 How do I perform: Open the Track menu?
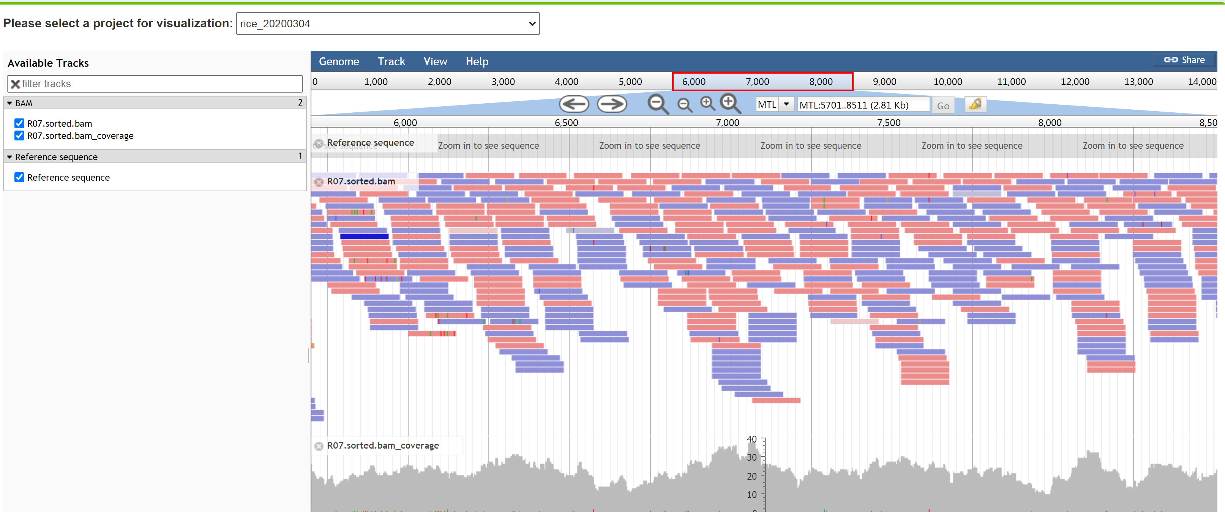(x=391, y=62)
